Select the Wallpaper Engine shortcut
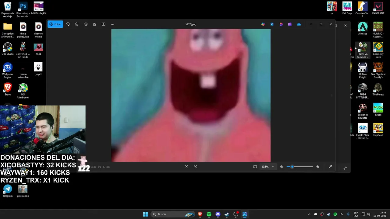The image size is (390, 219). click(8, 71)
